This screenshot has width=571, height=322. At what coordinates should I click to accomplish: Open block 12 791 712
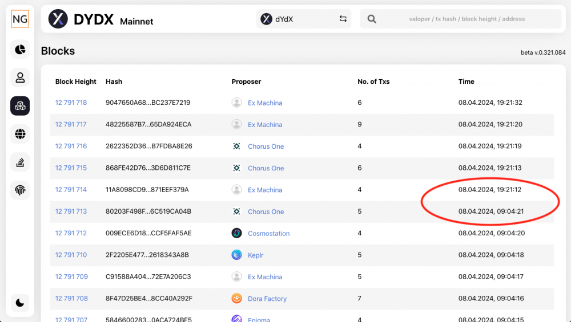[x=71, y=233]
